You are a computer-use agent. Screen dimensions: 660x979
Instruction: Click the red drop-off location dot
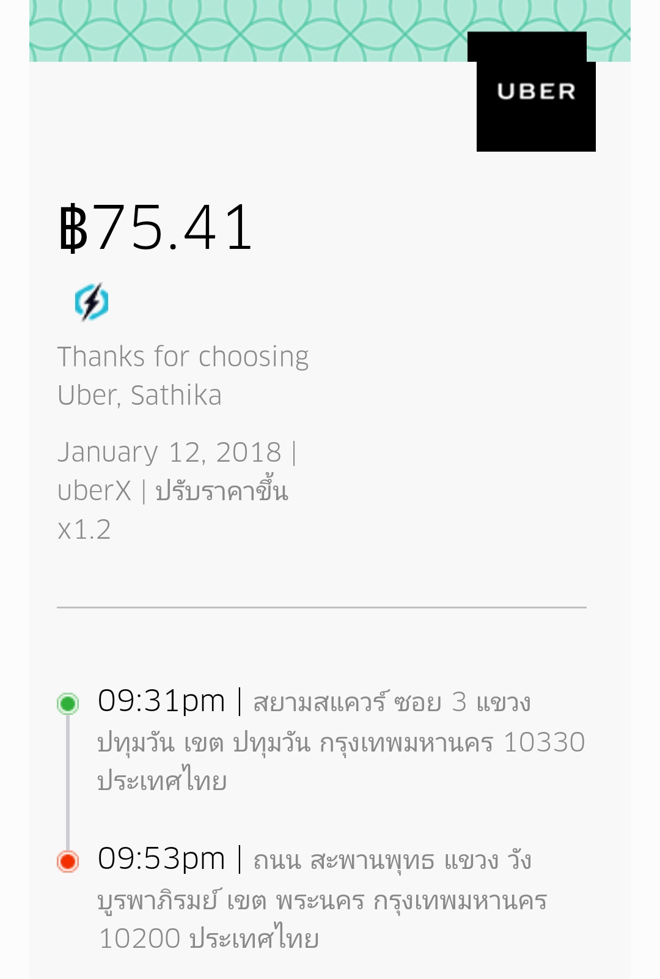(x=68, y=861)
